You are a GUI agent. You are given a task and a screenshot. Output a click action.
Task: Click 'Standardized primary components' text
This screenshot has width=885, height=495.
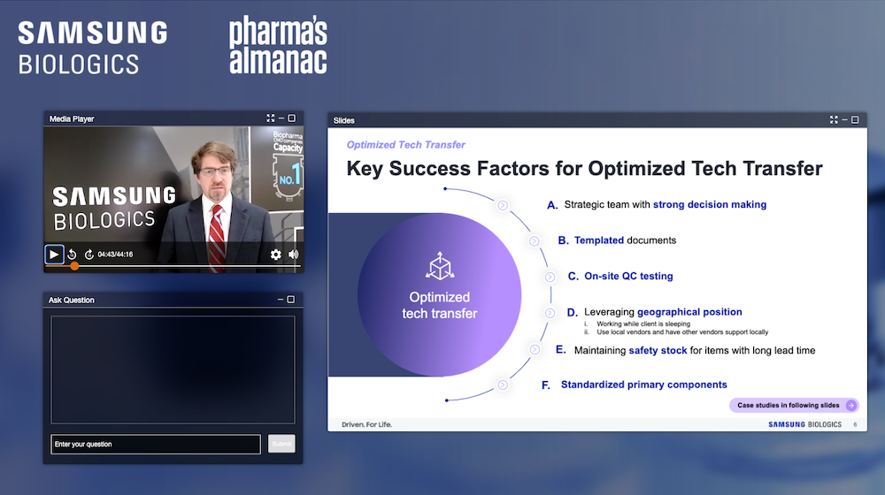point(643,385)
